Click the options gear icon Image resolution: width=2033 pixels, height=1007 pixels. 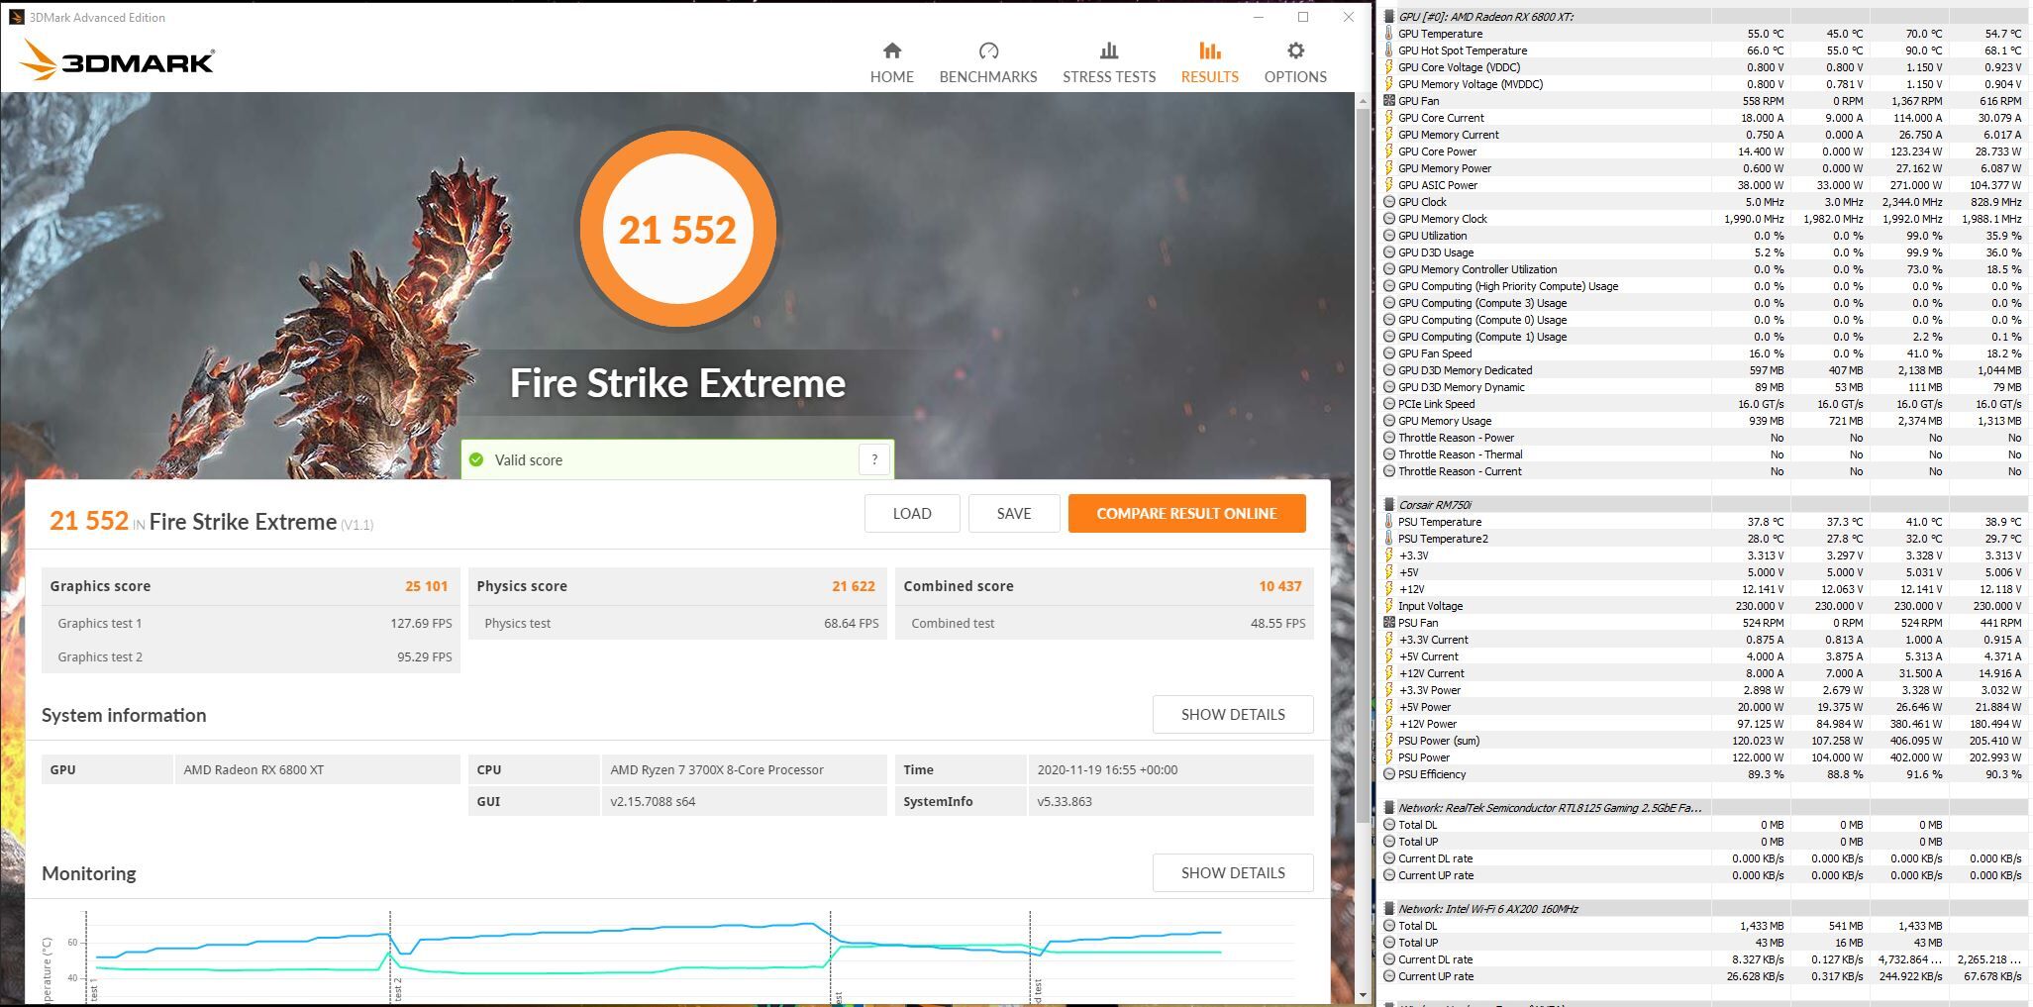1295,50
